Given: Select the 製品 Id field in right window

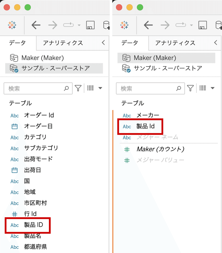Looking at the screenshot, I should tap(145, 126).
